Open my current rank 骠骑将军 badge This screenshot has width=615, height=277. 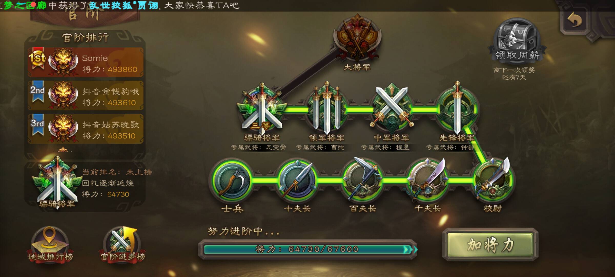pyautogui.click(x=57, y=183)
